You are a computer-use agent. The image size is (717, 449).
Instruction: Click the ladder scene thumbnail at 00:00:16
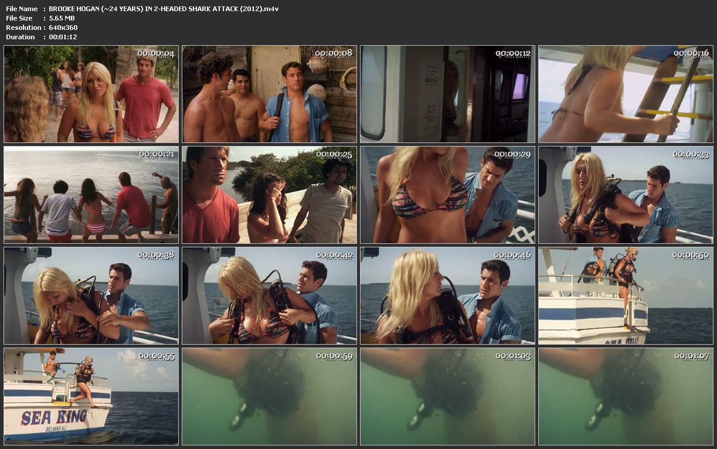click(x=626, y=94)
